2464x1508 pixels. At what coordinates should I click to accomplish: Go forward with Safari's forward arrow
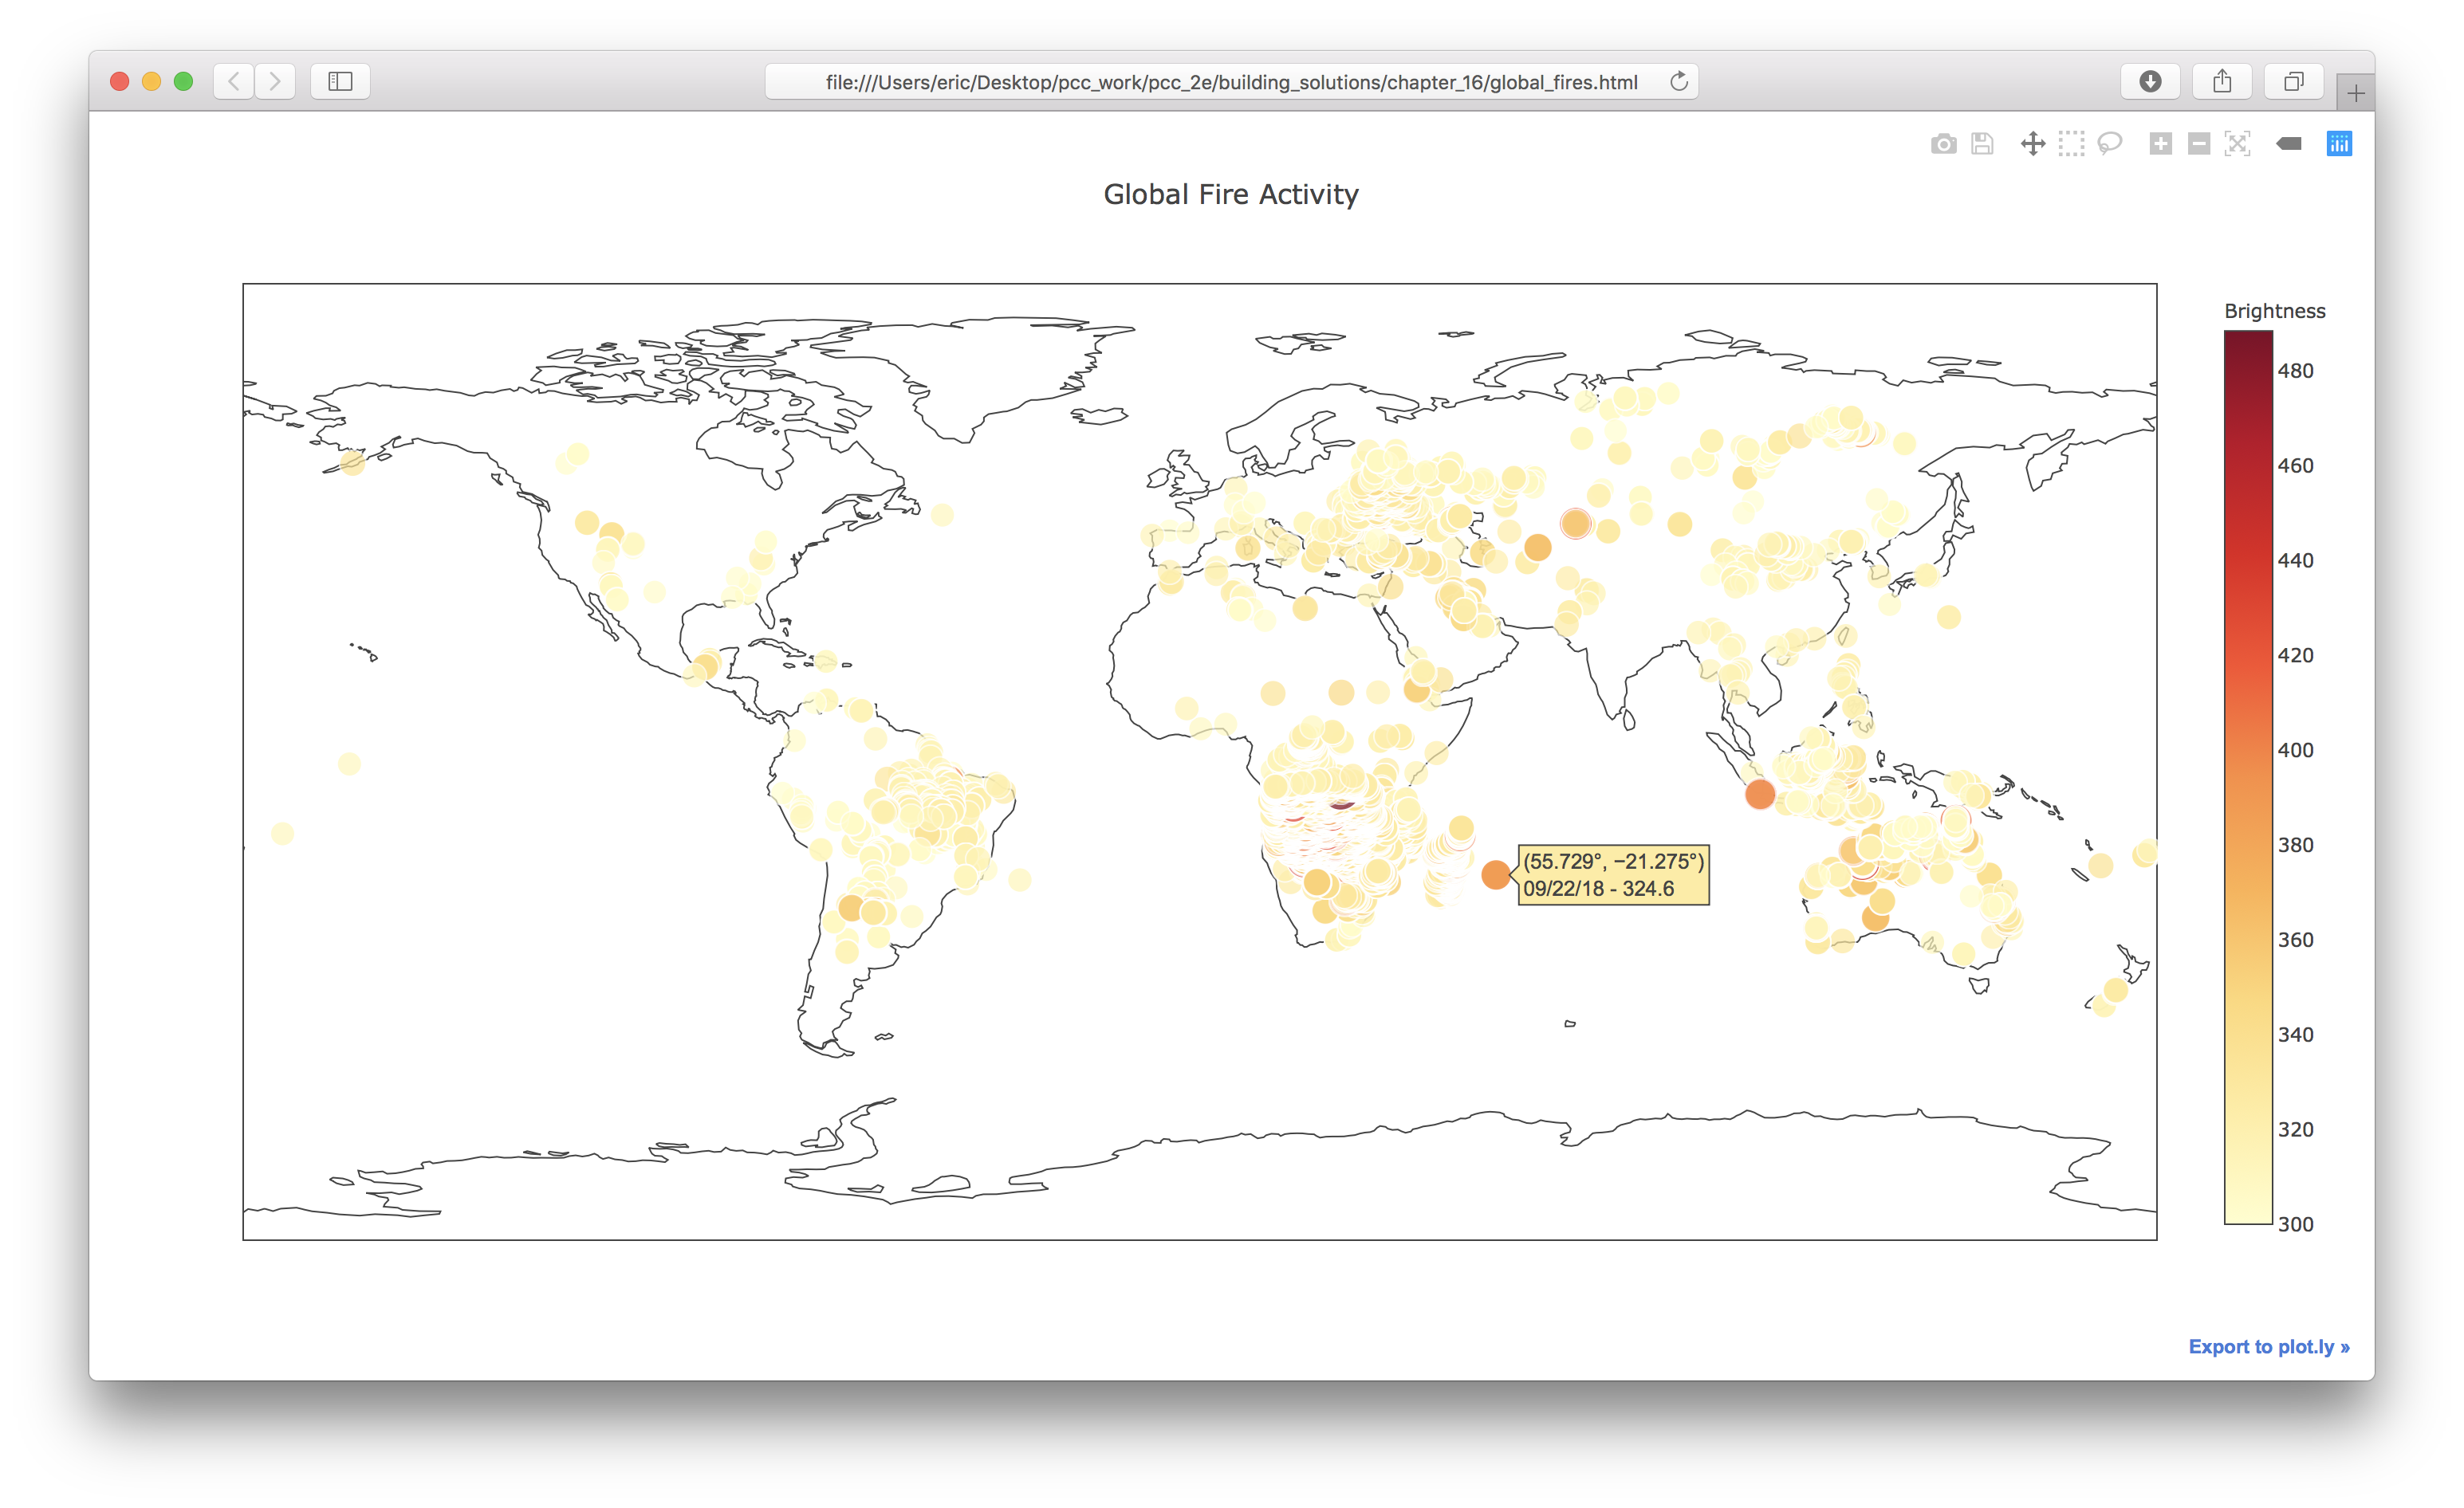coord(275,81)
